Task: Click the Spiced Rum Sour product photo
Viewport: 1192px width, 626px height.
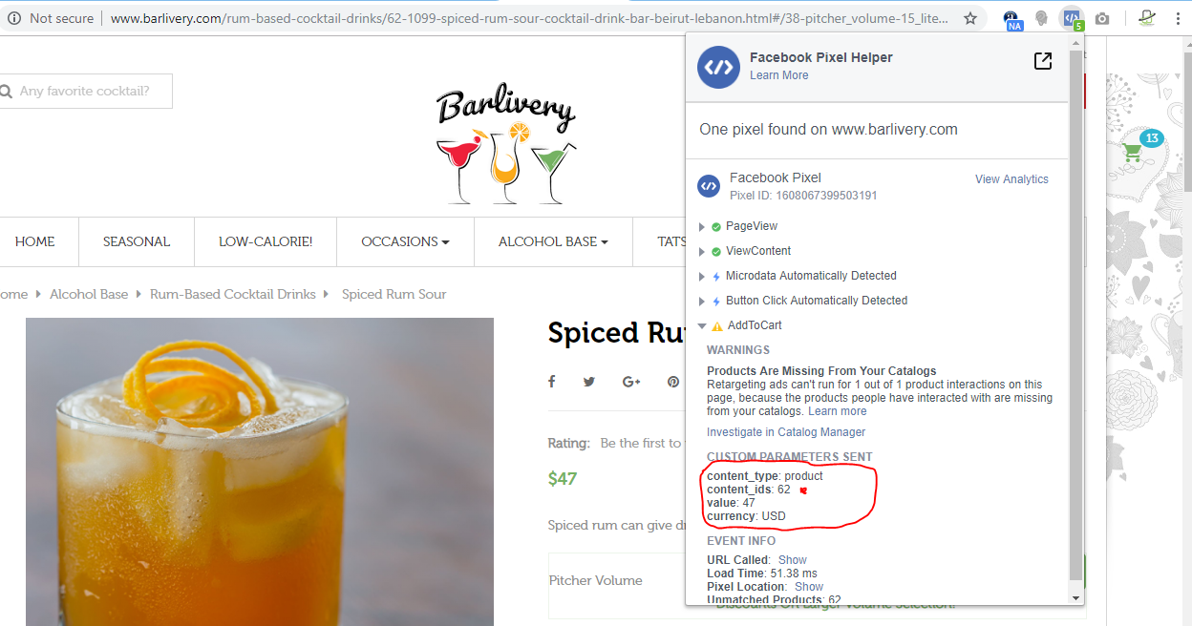Action: (260, 471)
